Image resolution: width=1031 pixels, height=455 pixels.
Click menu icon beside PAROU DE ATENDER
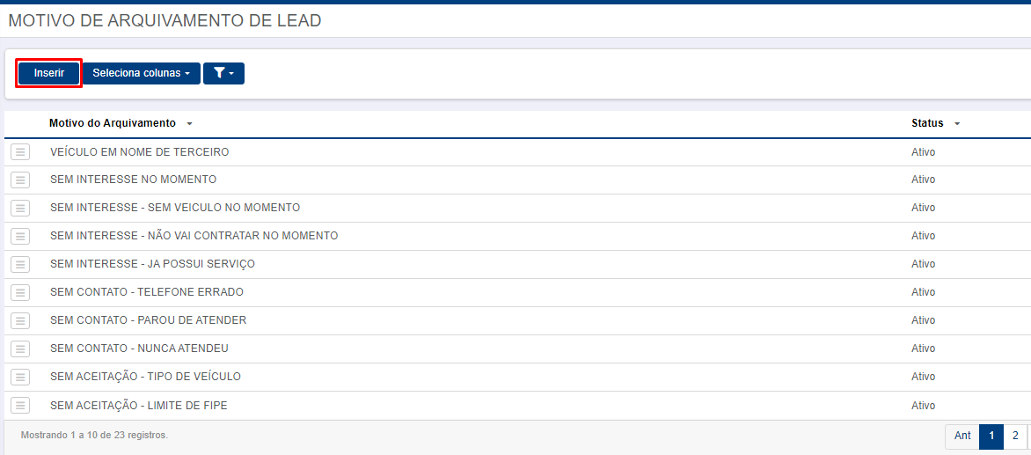coord(20,320)
